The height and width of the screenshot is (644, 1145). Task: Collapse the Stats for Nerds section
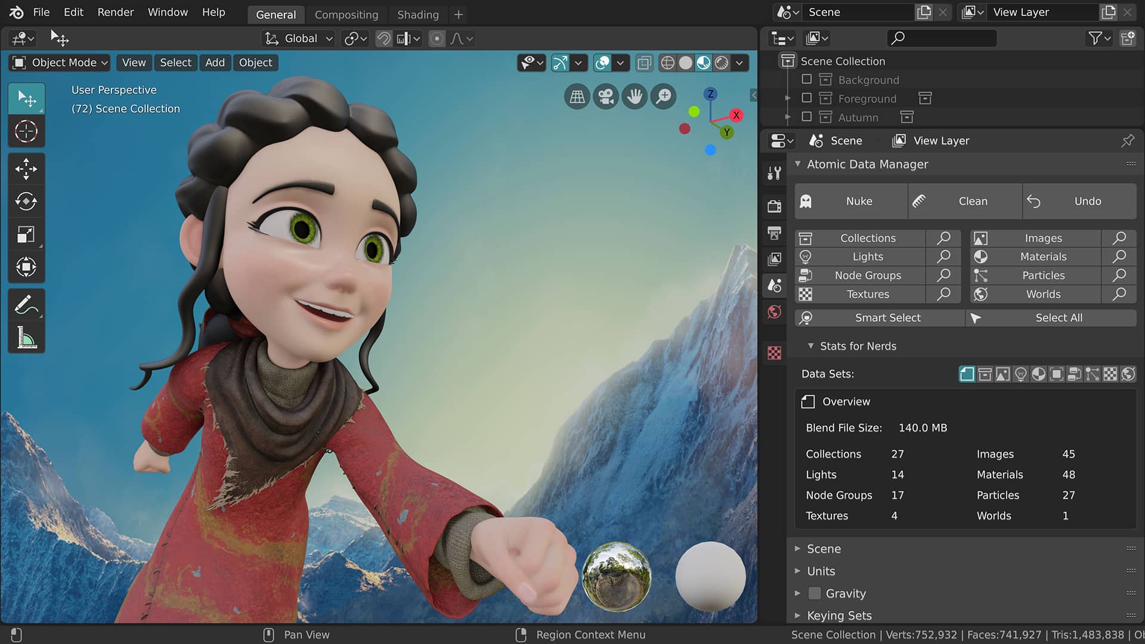coord(810,346)
